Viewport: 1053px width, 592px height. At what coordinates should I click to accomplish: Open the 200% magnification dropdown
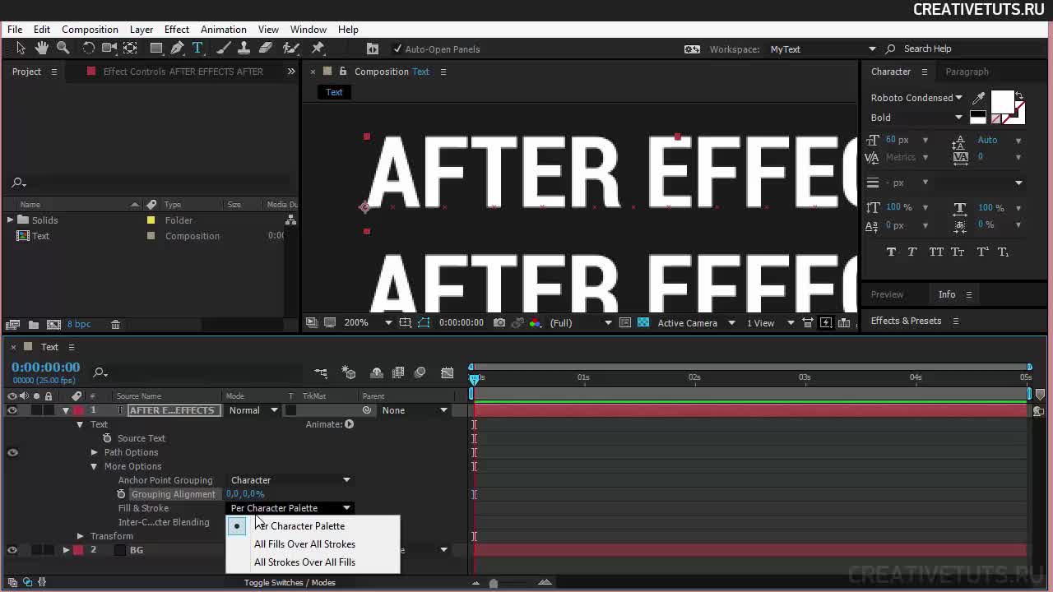(x=368, y=323)
